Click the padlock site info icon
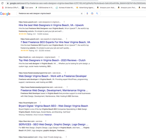146x139 pixels. [8, 3]
